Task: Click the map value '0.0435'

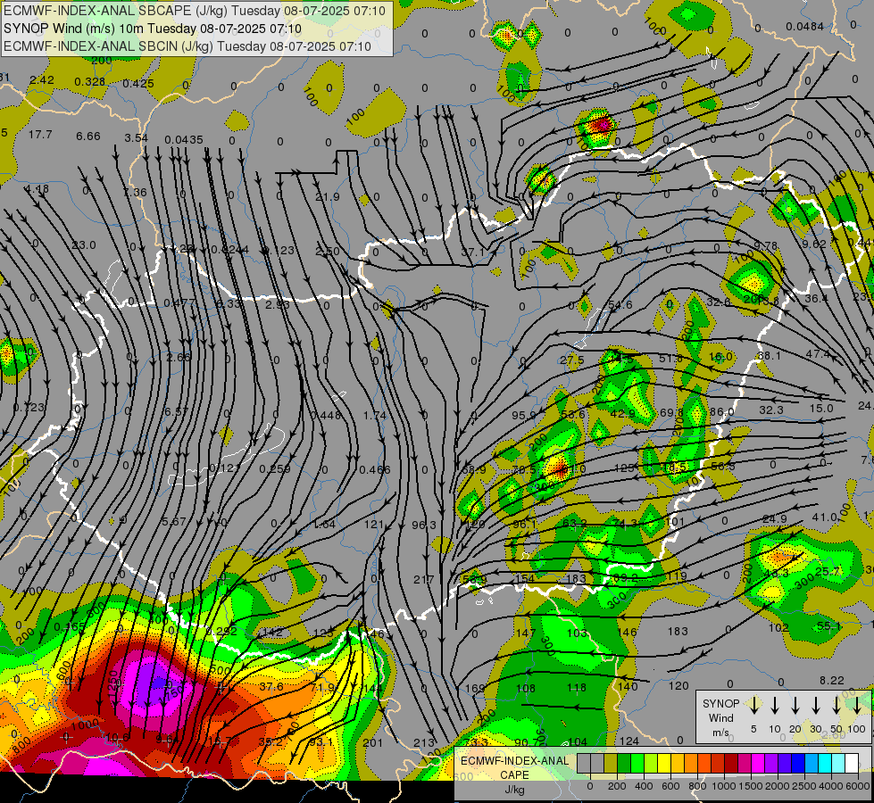Action: (x=184, y=139)
